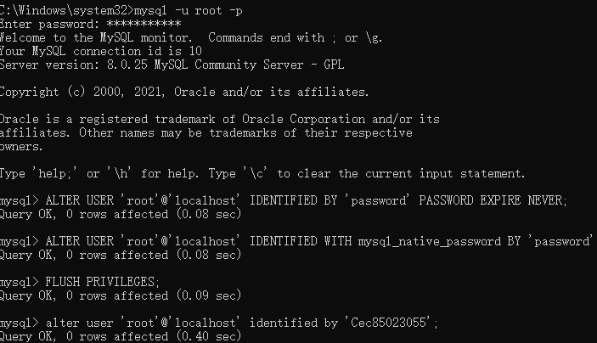
Task: Click the 'Oracle Corporation' trademark line
Action: click(220, 119)
